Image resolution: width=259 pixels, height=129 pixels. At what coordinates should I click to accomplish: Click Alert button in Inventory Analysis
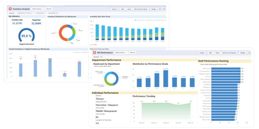122,9
